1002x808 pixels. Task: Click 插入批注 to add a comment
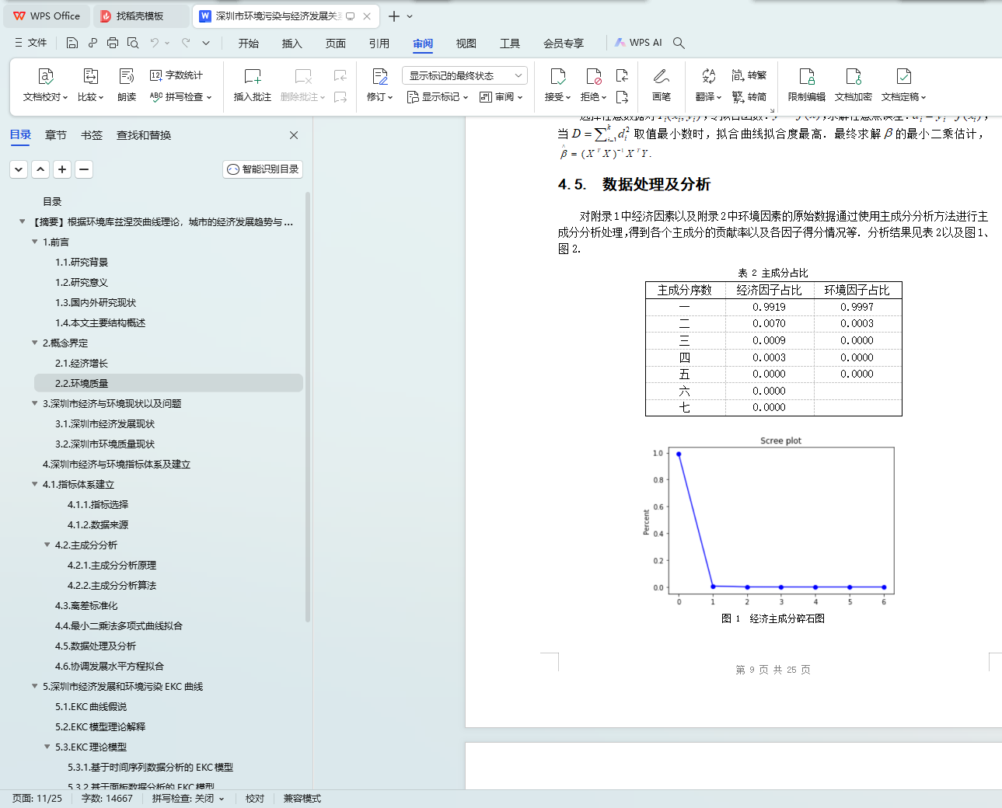pyautogui.click(x=253, y=85)
